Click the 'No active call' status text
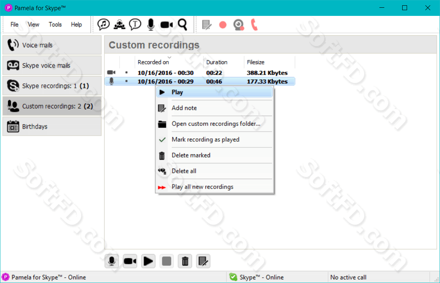 [x=348, y=277]
